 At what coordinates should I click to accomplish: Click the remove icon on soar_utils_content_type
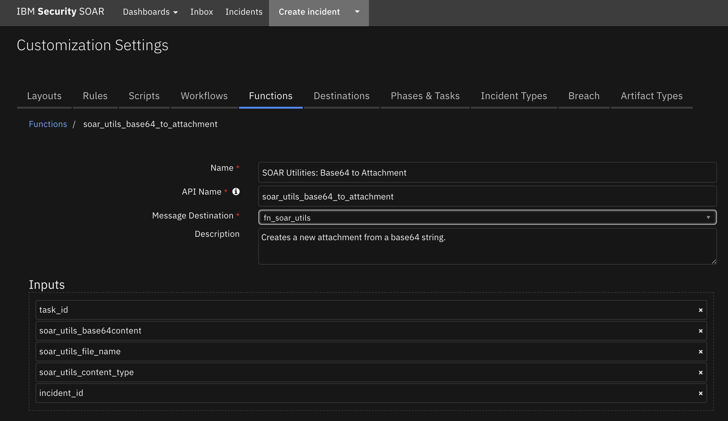click(701, 372)
